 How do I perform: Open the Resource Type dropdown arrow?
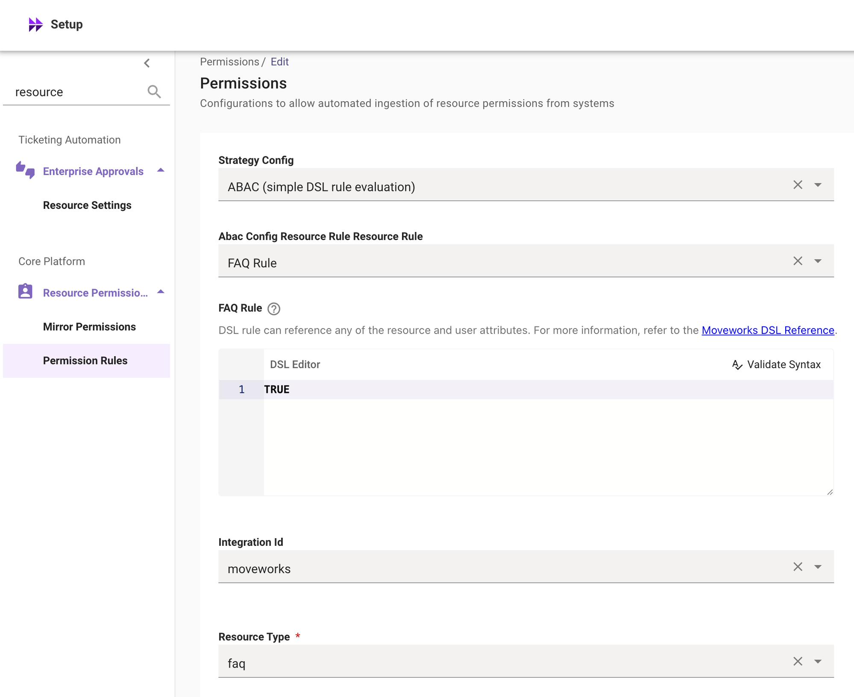(x=818, y=662)
